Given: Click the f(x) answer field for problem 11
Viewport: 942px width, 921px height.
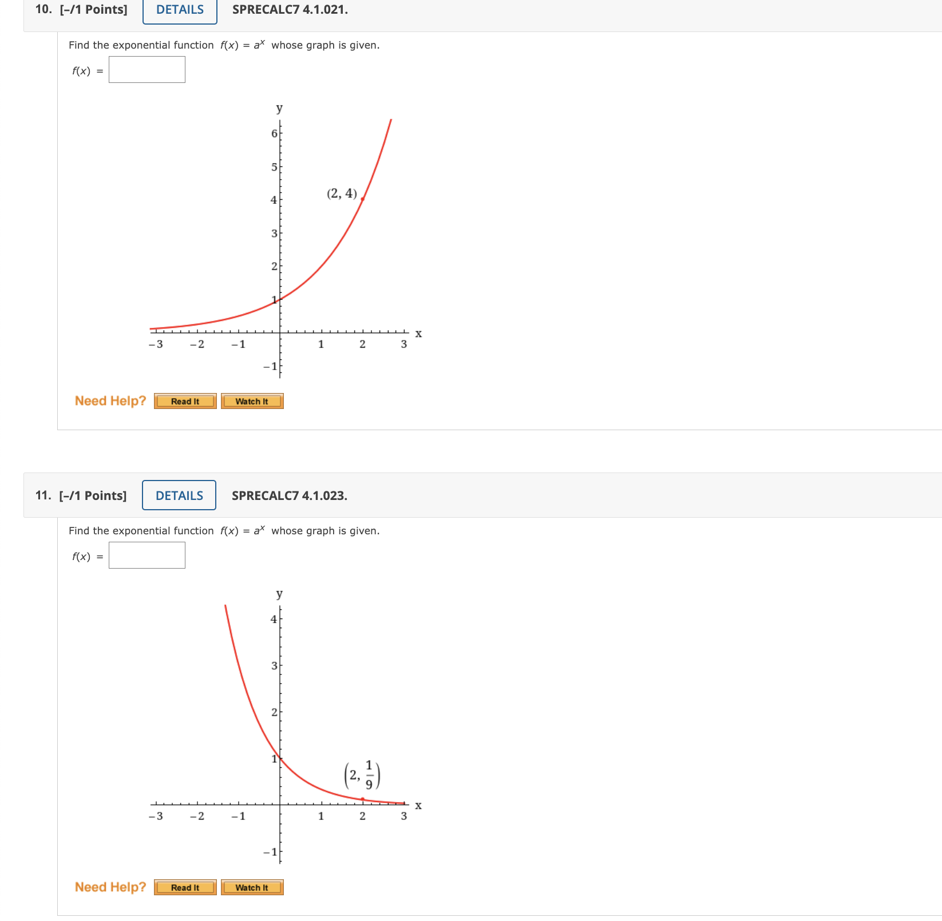Looking at the screenshot, I should [147, 555].
